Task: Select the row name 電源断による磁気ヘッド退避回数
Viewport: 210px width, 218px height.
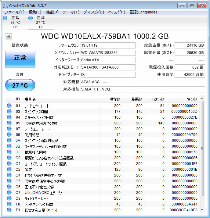Action: click(x=49, y=158)
